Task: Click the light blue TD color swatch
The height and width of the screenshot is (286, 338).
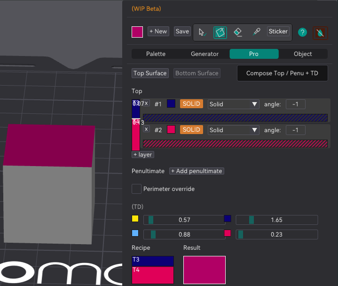Action: (135, 233)
